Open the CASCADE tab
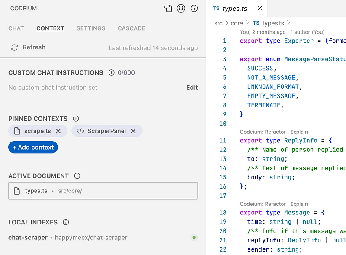Screen dimensions: 346x255 [x=131, y=28]
